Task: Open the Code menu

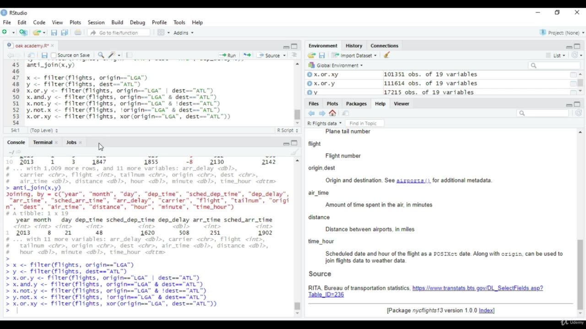Action: click(39, 22)
